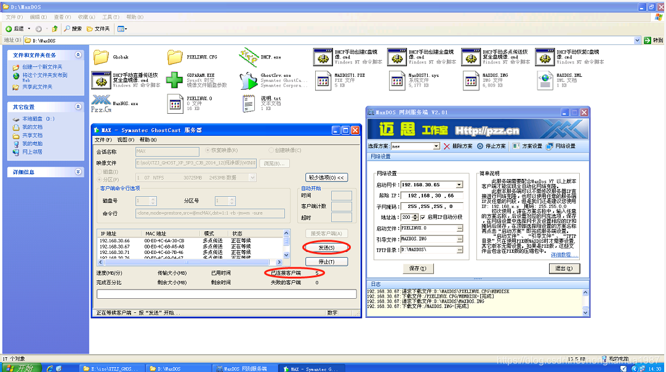This screenshot has width=666, height=372.
Task: Open the Ghobak folder icon
Action: click(101, 57)
